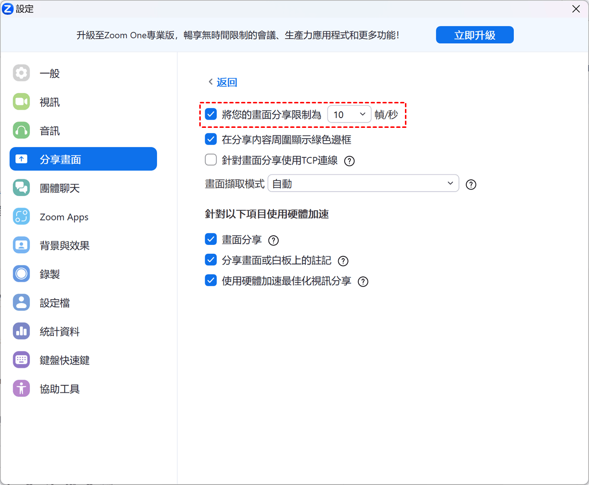The width and height of the screenshot is (589, 485).
Task: Open the frames-per-second dropdown showing 10
Action: click(x=349, y=115)
